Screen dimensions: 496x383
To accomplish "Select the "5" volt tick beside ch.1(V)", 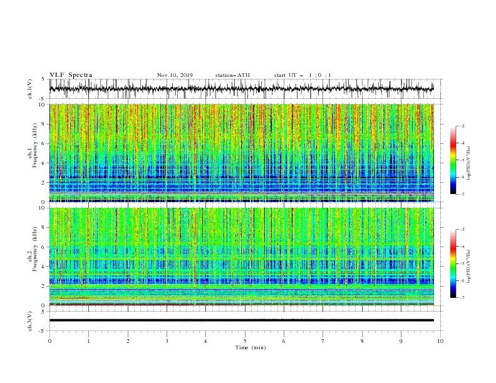I will [43, 79].
